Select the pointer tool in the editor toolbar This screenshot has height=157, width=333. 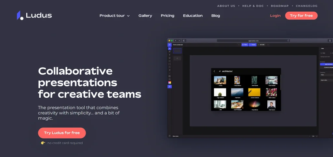[169, 49]
